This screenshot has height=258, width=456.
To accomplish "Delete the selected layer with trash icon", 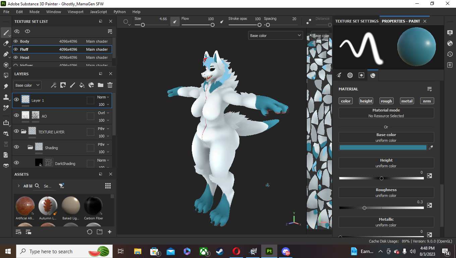I will [x=110, y=85].
